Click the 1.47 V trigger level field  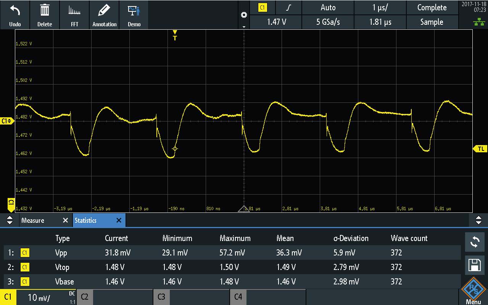pos(276,22)
